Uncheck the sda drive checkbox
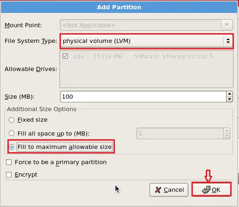This screenshot has width=239, height=207. pos(65,56)
